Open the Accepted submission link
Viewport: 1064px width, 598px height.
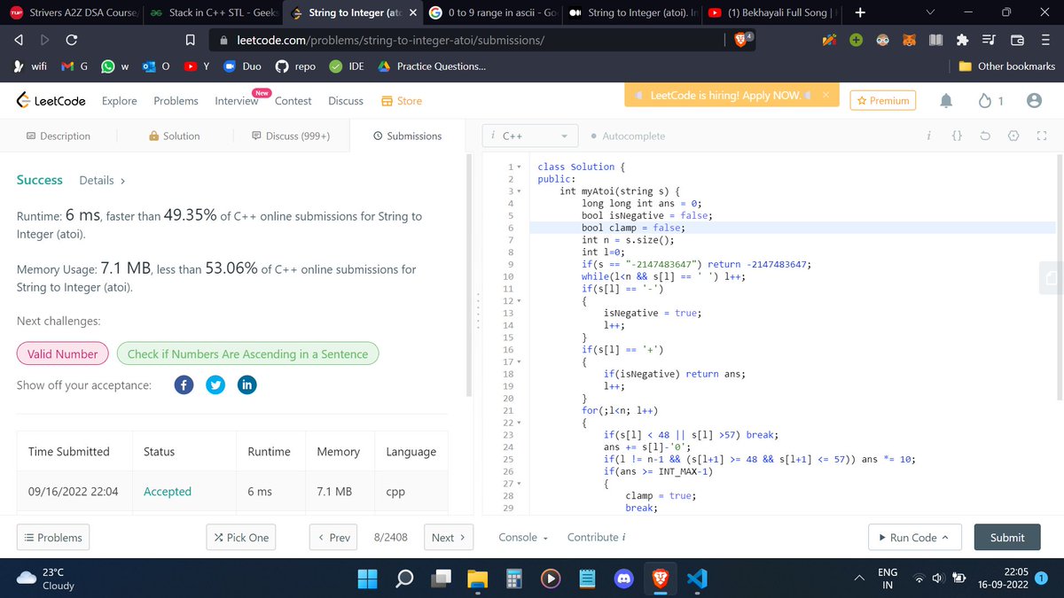pos(168,492)
